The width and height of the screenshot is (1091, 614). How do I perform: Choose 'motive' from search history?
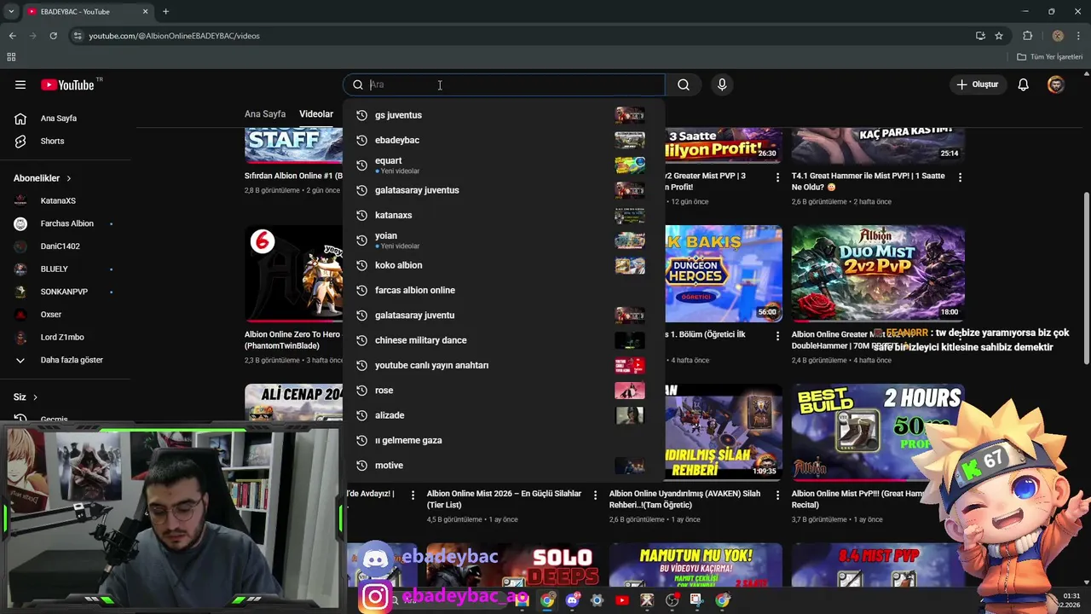tap(503, 465)
